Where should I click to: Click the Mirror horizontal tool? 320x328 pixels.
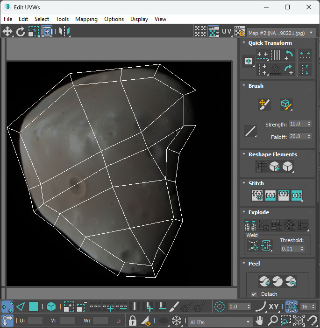point(64,32)
